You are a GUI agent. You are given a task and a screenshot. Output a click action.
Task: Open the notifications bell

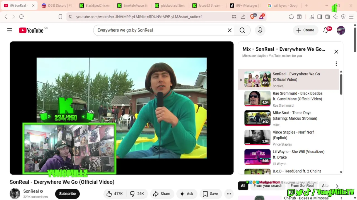(x=326, y=30)
